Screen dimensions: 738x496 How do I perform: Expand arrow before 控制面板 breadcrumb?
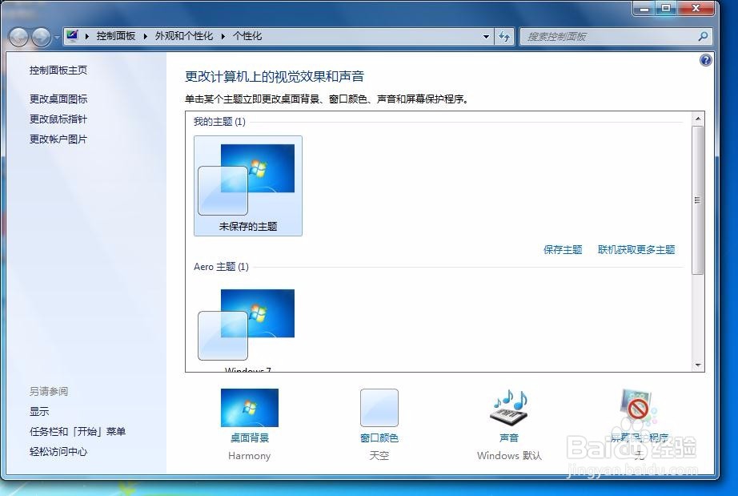pyautogui.click(x=87, y=36)
